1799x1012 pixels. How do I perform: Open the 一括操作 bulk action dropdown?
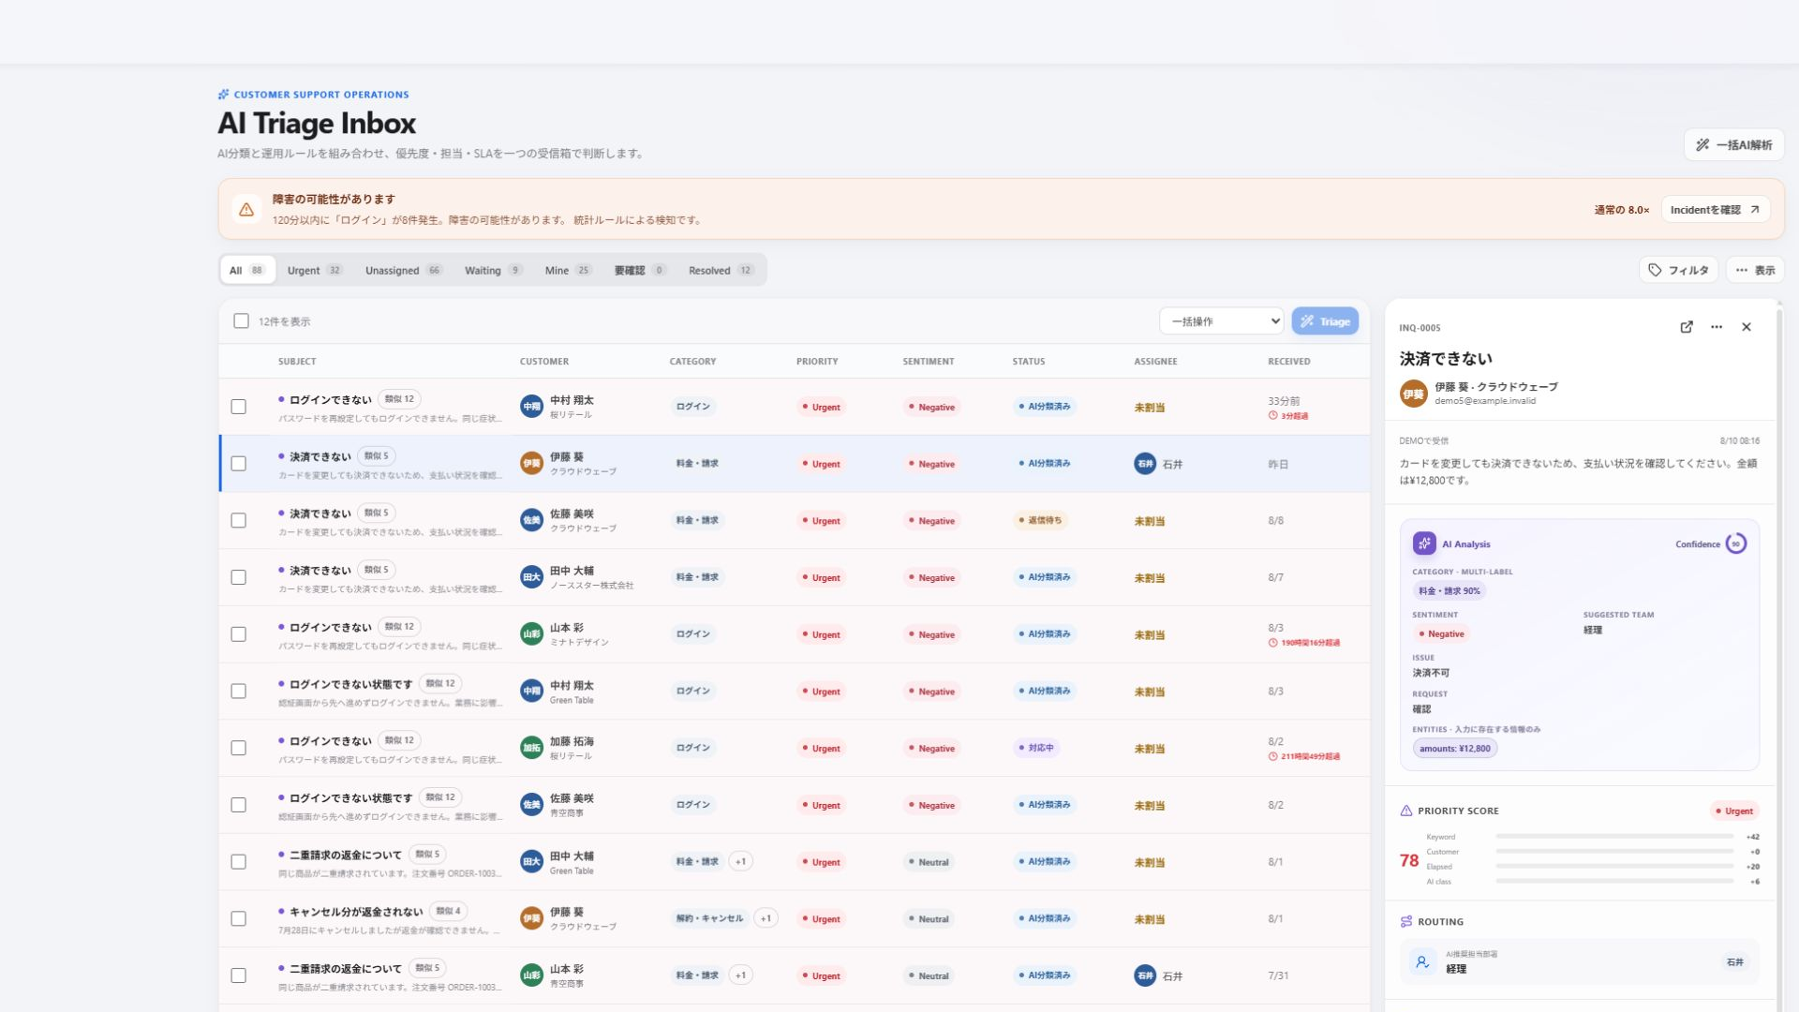tap(1222, 321)
